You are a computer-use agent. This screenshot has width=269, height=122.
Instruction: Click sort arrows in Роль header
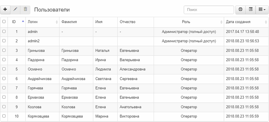(222, 22)
